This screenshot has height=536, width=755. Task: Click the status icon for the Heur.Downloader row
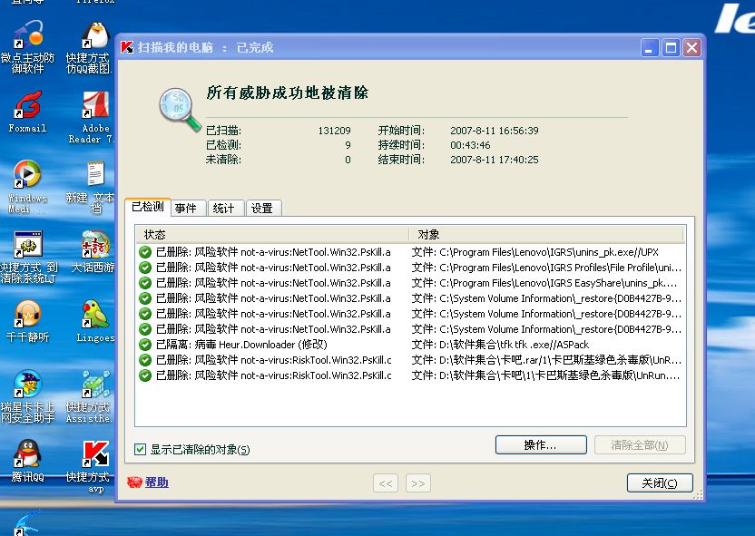click(x=145, y=345)
